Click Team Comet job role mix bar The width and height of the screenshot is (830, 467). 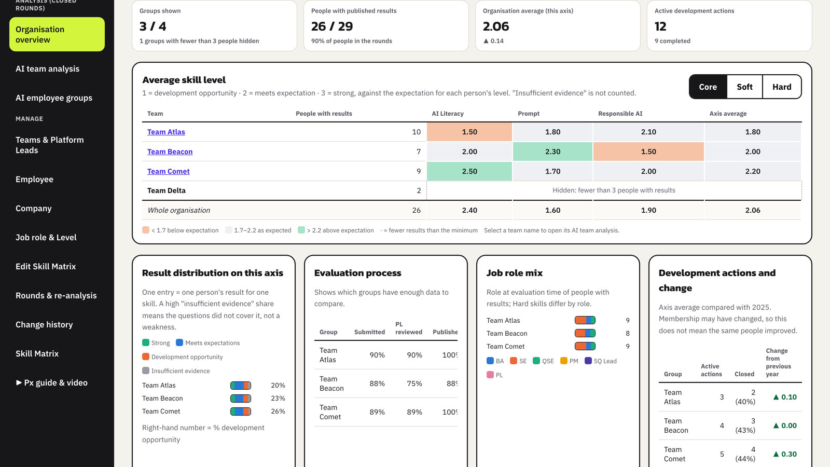[x=585, y=346]
